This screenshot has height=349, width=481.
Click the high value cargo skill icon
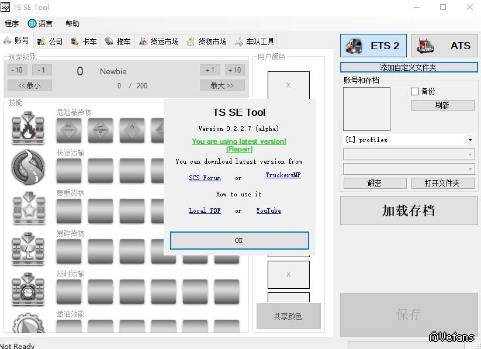[28, 208]
